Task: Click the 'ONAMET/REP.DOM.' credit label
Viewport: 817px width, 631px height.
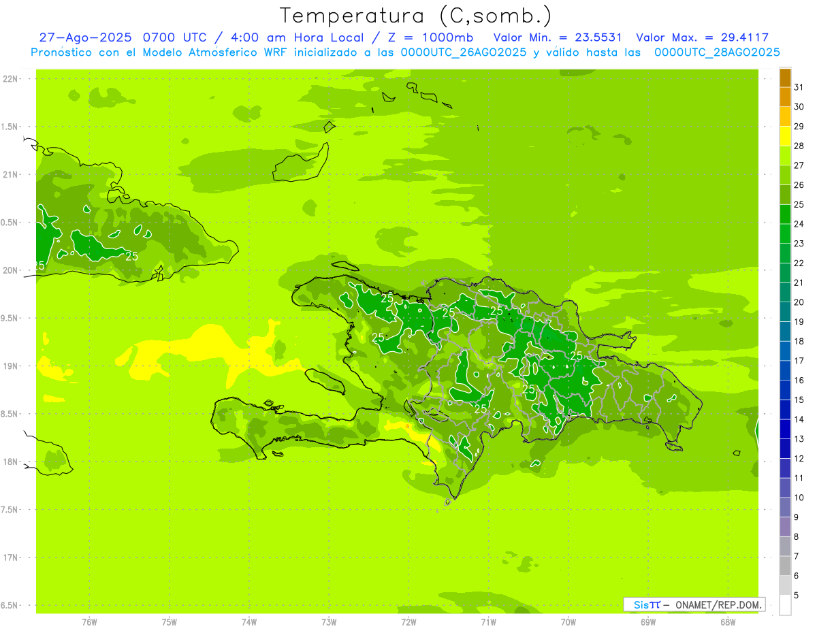Action: (x=718, y=604)
